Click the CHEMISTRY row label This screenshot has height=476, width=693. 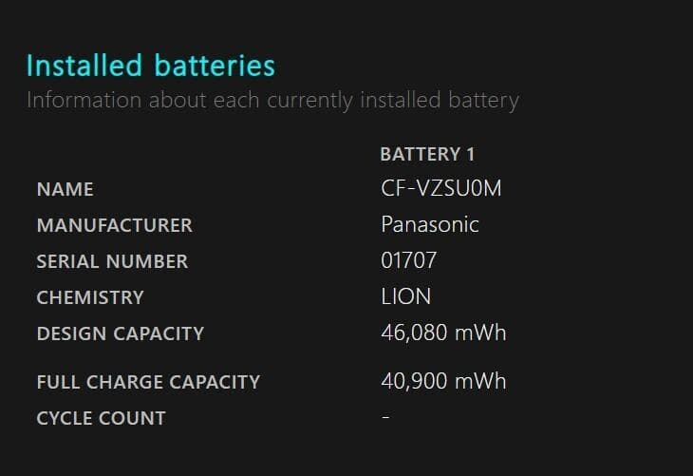point(89,297)
